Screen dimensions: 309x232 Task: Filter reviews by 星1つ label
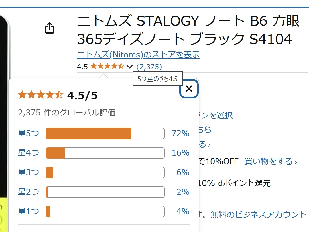[28, 211]
